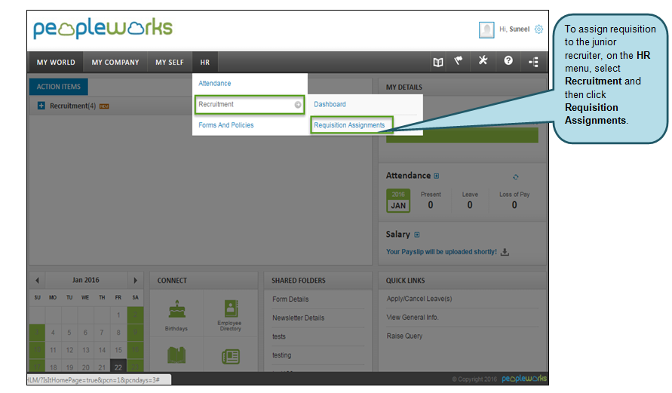Viewport: 672px width, 393px height.
Task: Open the HR menu
Action: click(205, 62)
